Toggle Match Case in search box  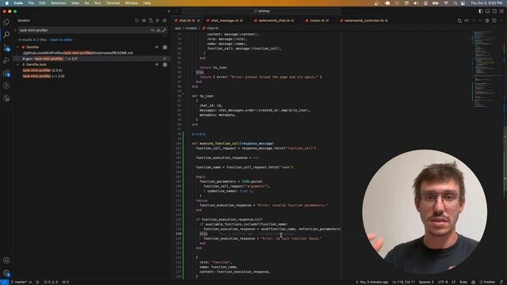coord(153,30)
